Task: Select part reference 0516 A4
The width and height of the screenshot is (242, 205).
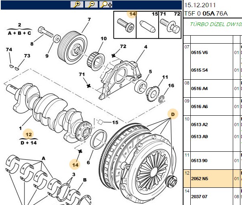Action: (x=200, y=88)
